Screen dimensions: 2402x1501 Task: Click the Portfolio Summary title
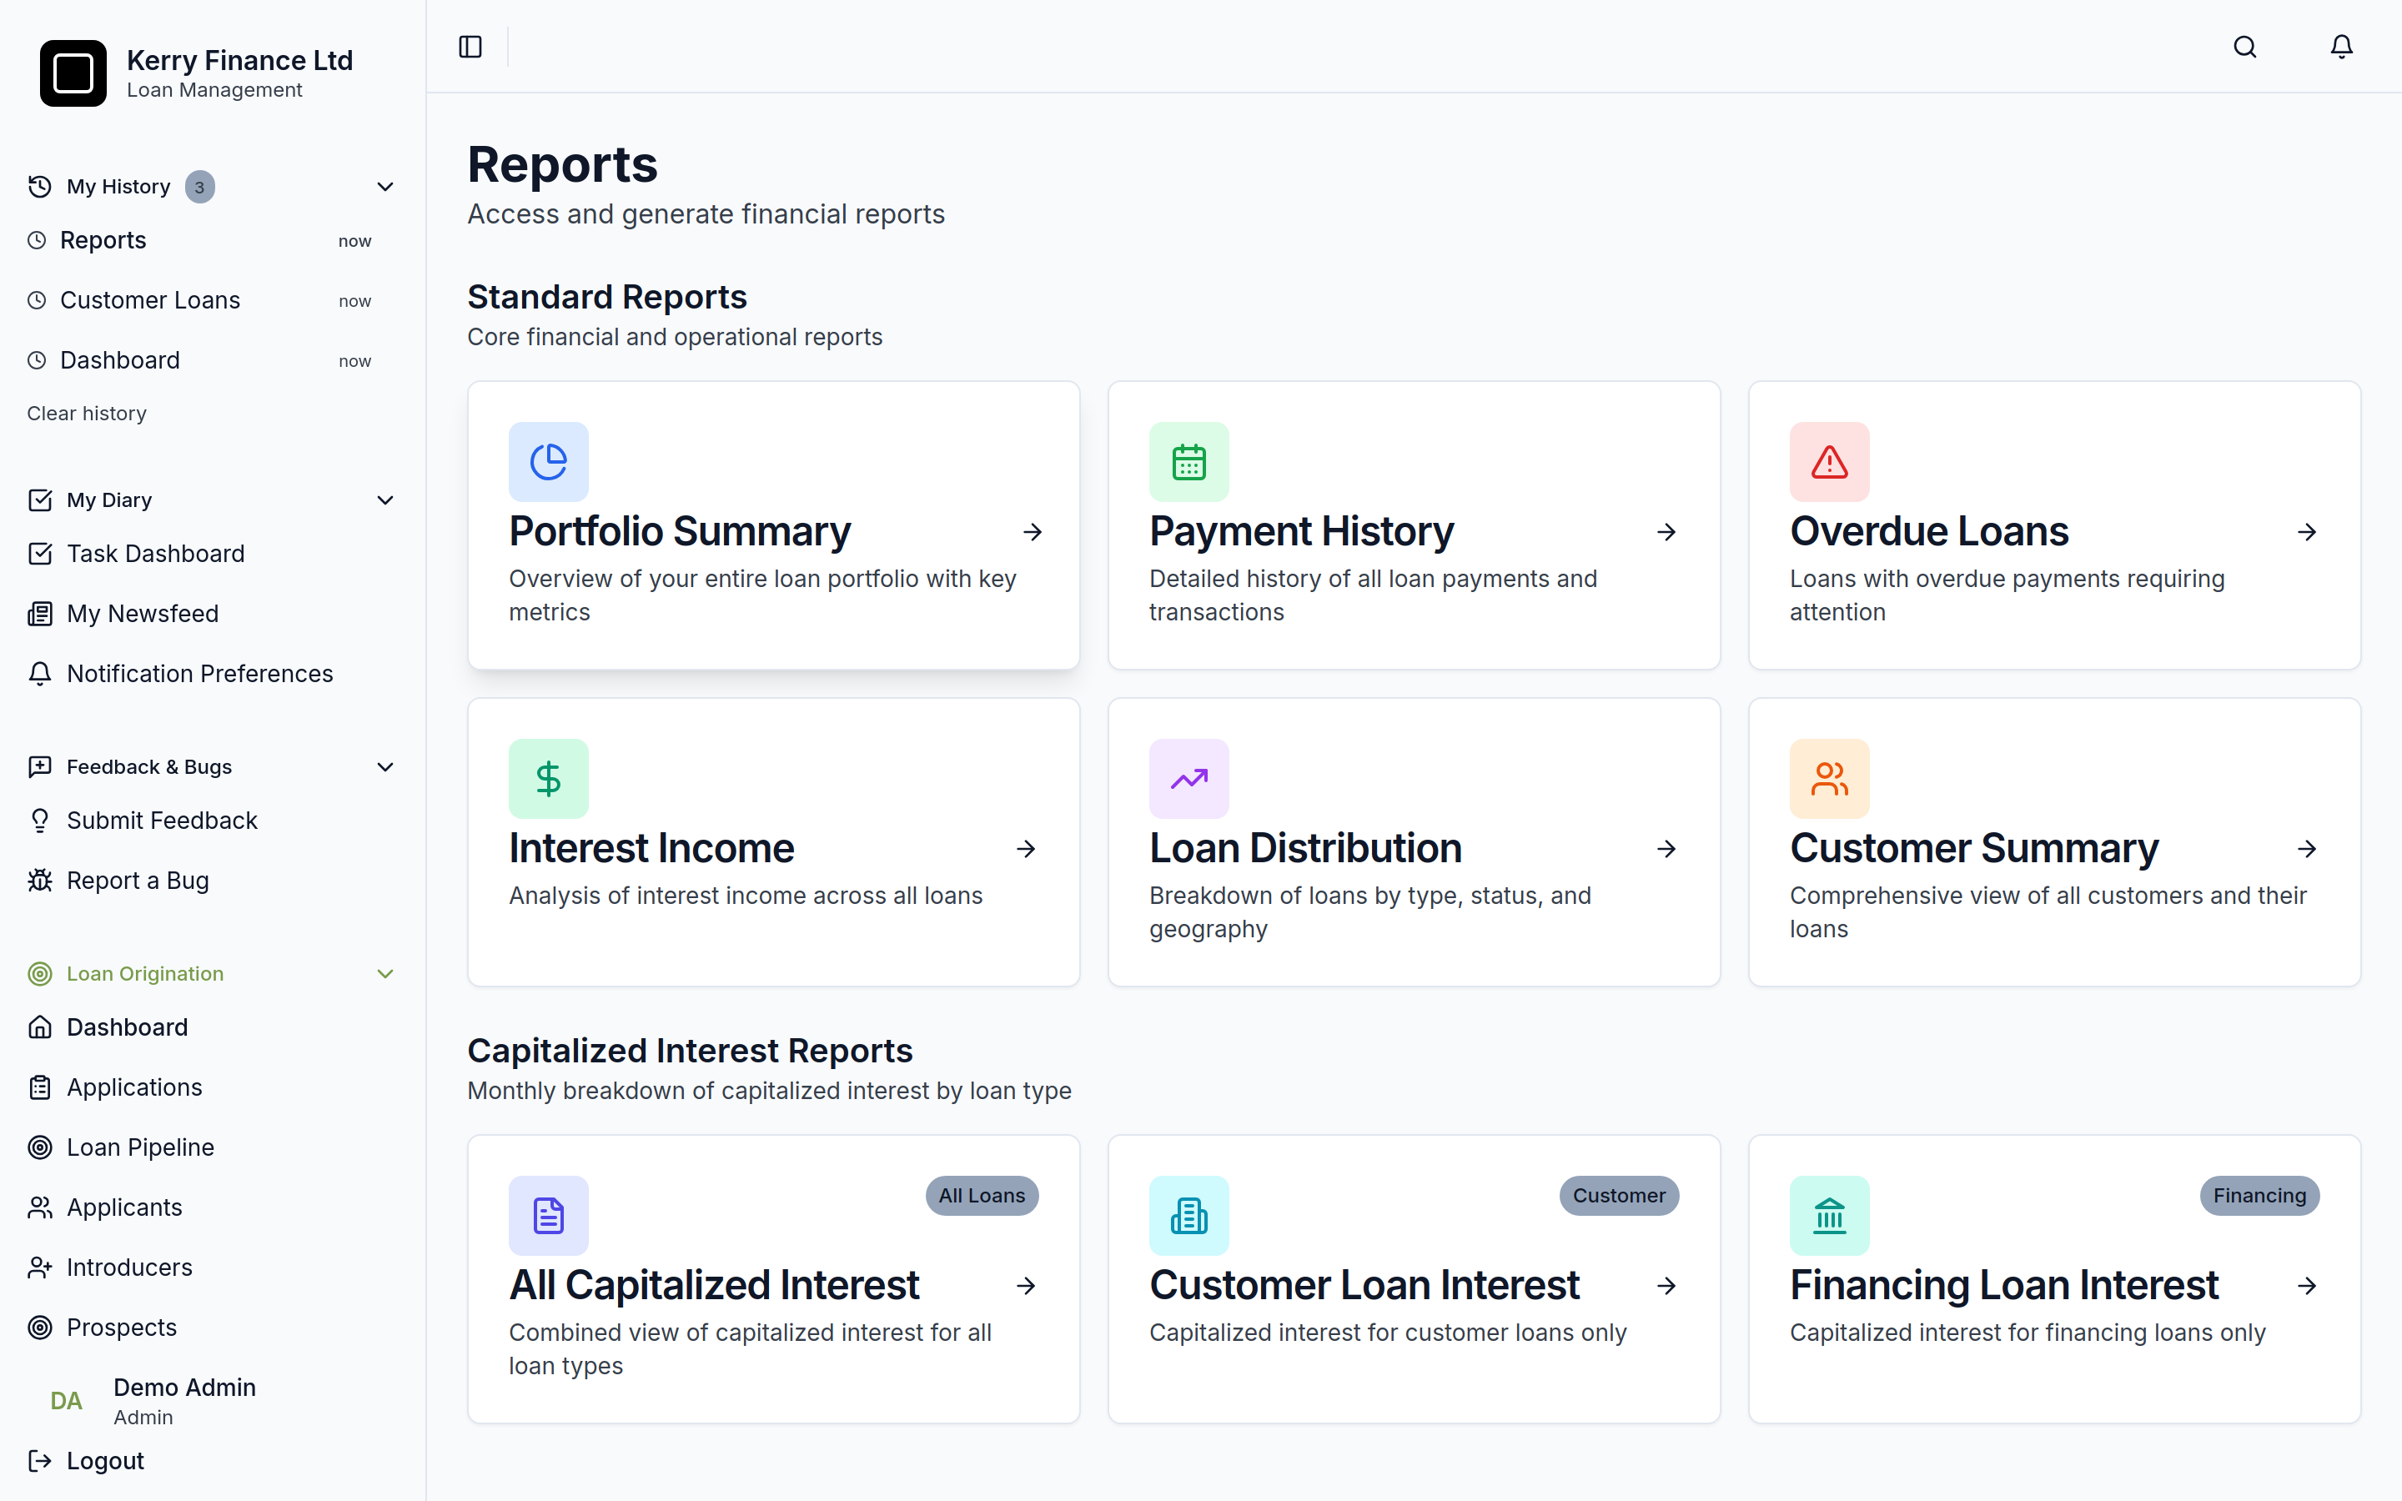680,532
